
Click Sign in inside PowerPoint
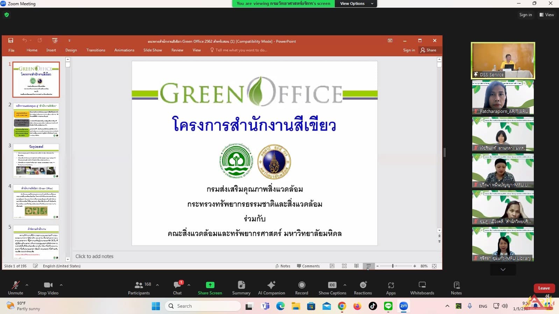409,50
